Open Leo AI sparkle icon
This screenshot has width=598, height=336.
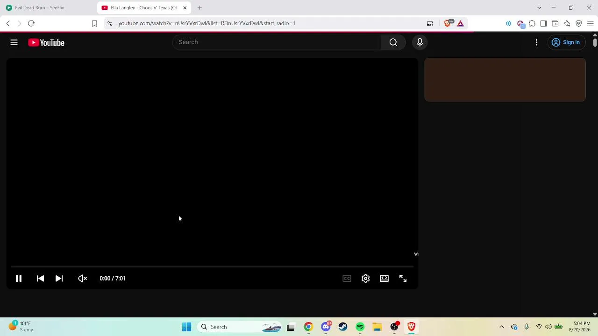567,23
